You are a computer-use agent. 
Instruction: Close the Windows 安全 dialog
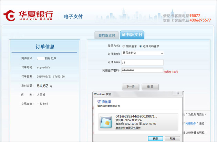coord(178,93)
